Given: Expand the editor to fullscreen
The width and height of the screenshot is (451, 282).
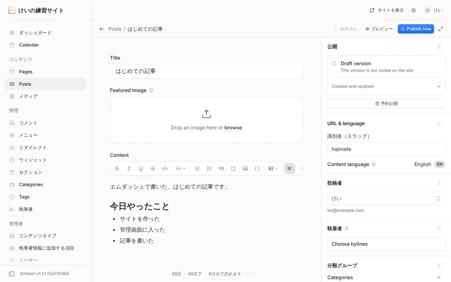Looking at the screenshot, I should (x=441, y=29).
